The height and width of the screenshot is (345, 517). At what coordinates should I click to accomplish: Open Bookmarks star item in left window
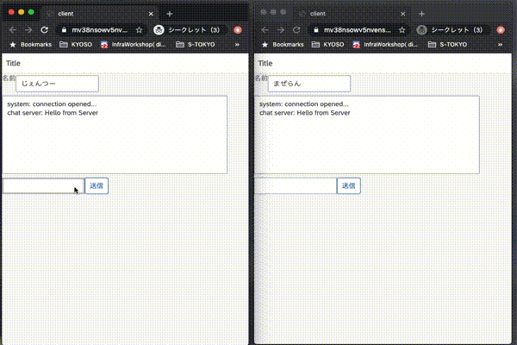[31, 45]
